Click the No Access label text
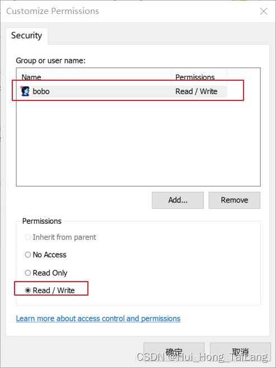This screenshot has height=368, width=276. coord(49,255)
